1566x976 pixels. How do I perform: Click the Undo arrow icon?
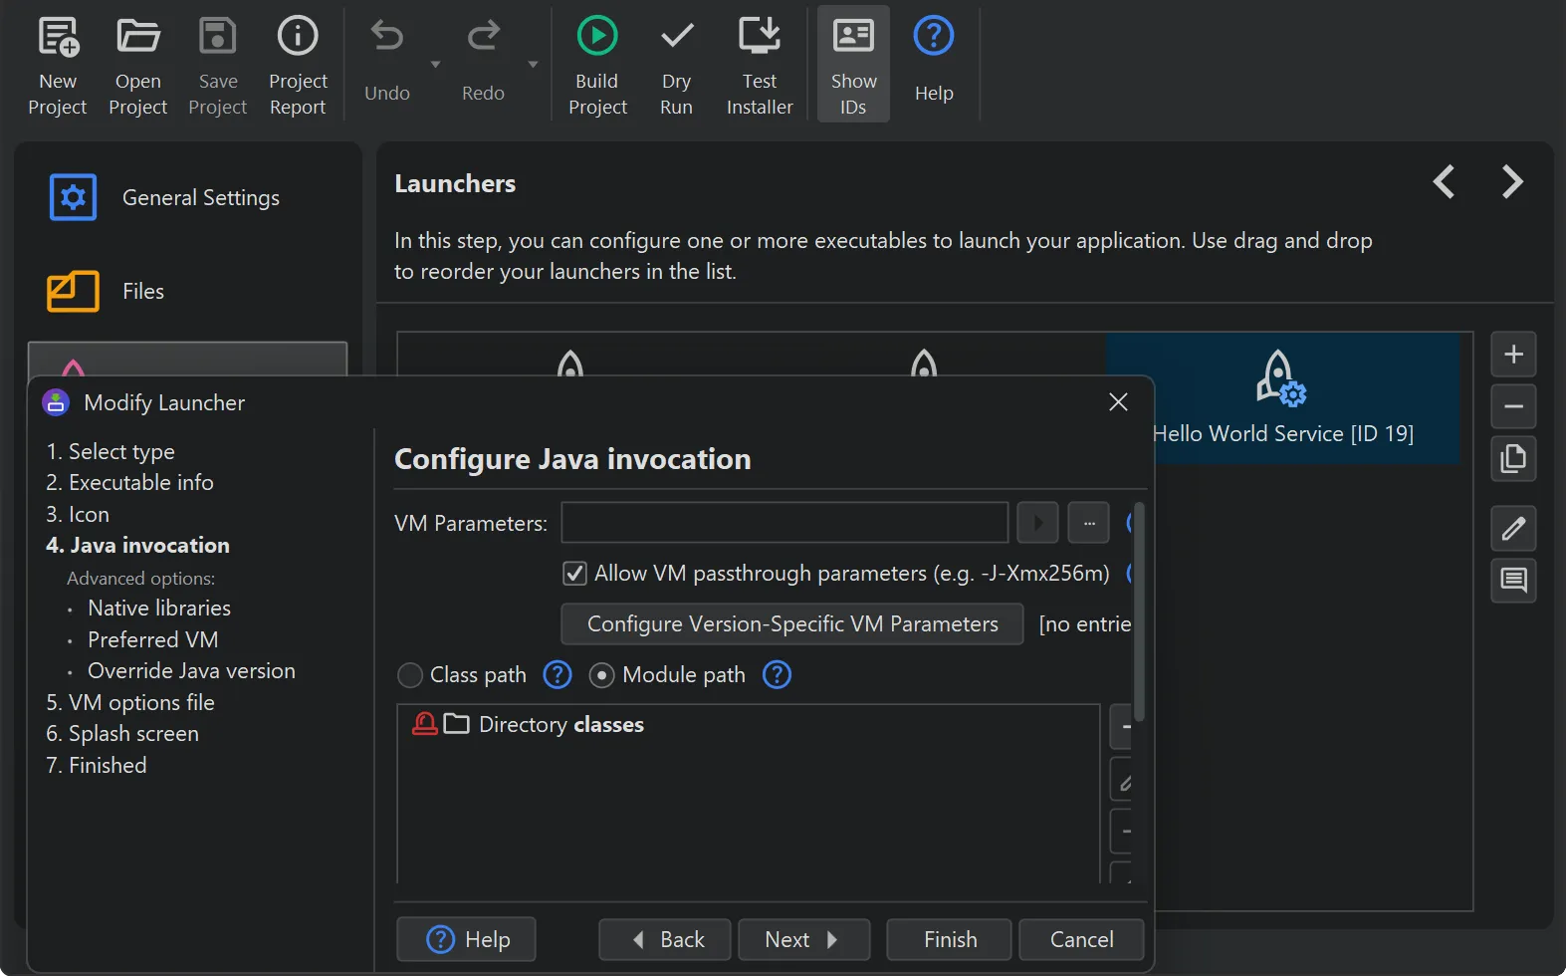coord(386,38)
